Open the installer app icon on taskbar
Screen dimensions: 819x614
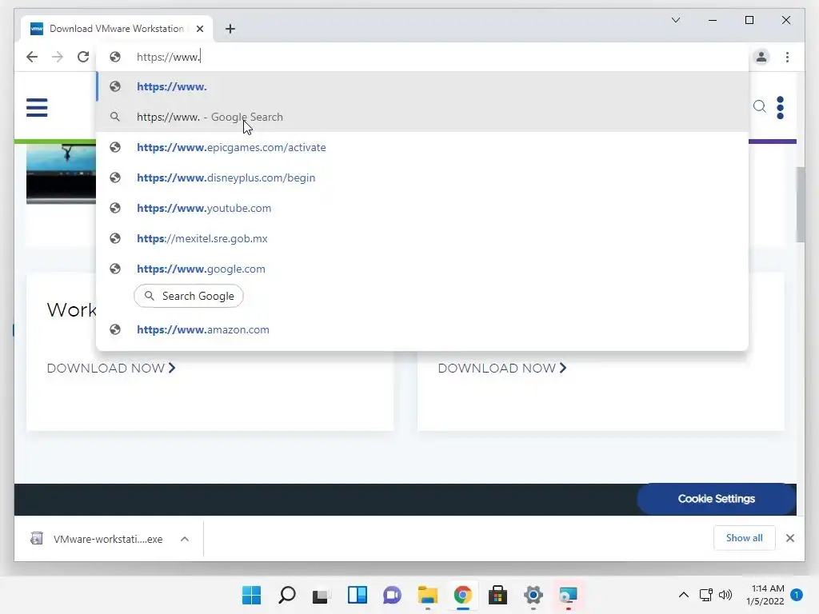click(569, 595)
